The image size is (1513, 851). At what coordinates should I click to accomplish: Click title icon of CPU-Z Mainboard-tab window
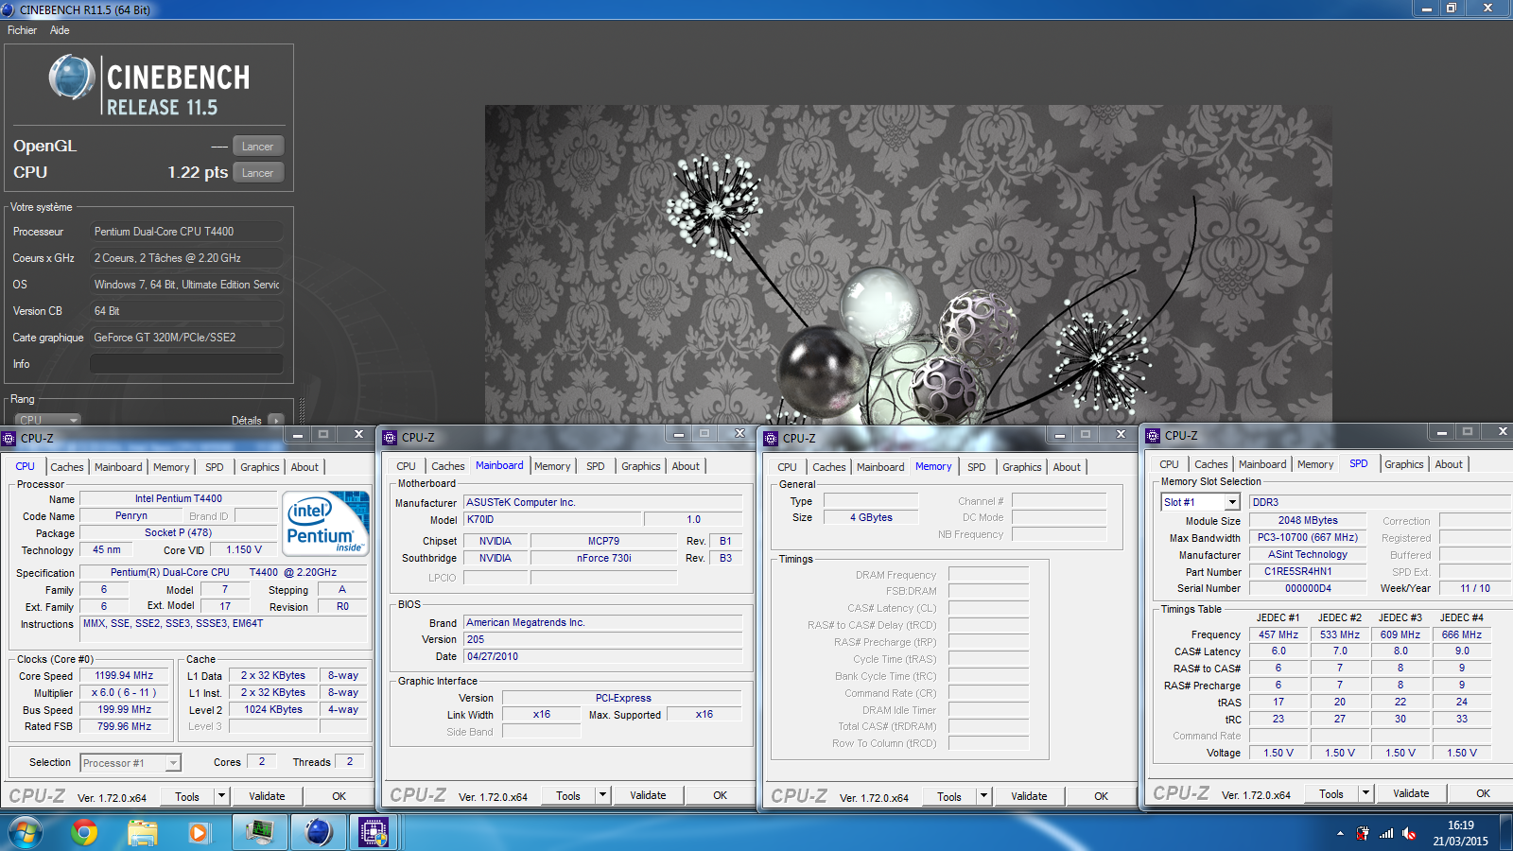(390, 438)
